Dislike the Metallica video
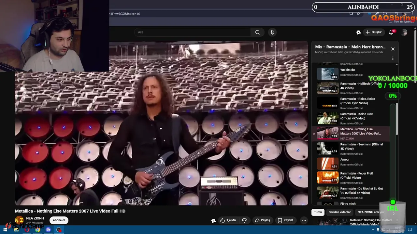This screenshot has height=234, width=417. coord(244,220)
